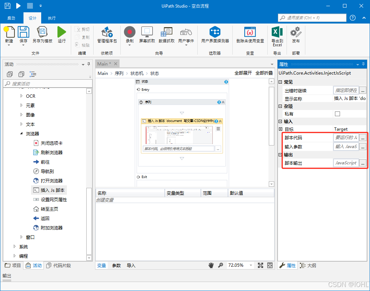The image size is (370, 291).
Task: Click 全部展开 button
Action: (243, 73)
